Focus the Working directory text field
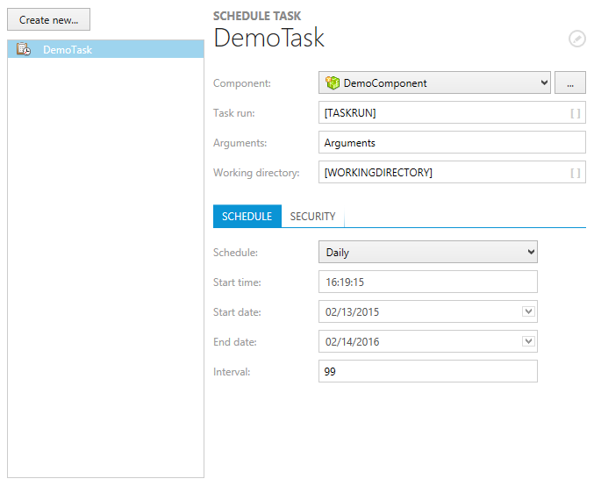594x486 pixels. click(443, 173)
